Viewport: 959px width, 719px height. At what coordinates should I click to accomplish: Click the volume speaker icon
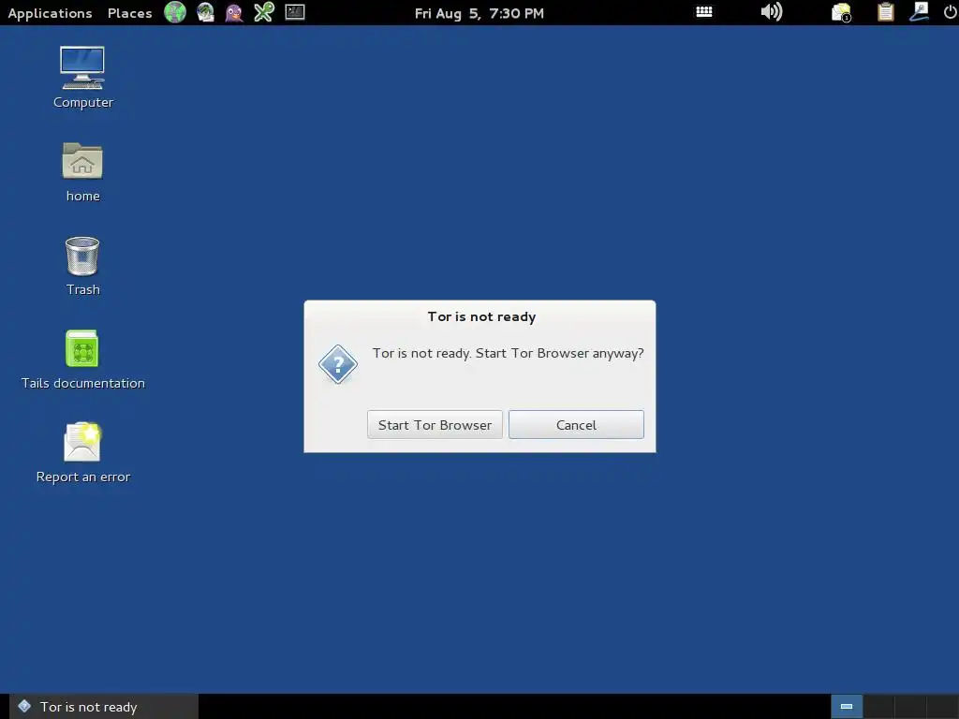772,12
